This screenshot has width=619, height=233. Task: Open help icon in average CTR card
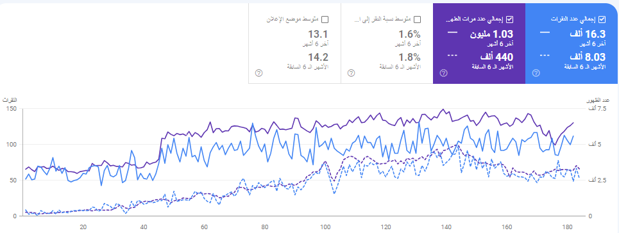tap(351, 73)
